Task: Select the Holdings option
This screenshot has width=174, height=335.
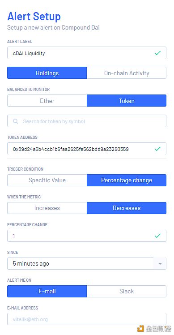Action: coord(47,73)
